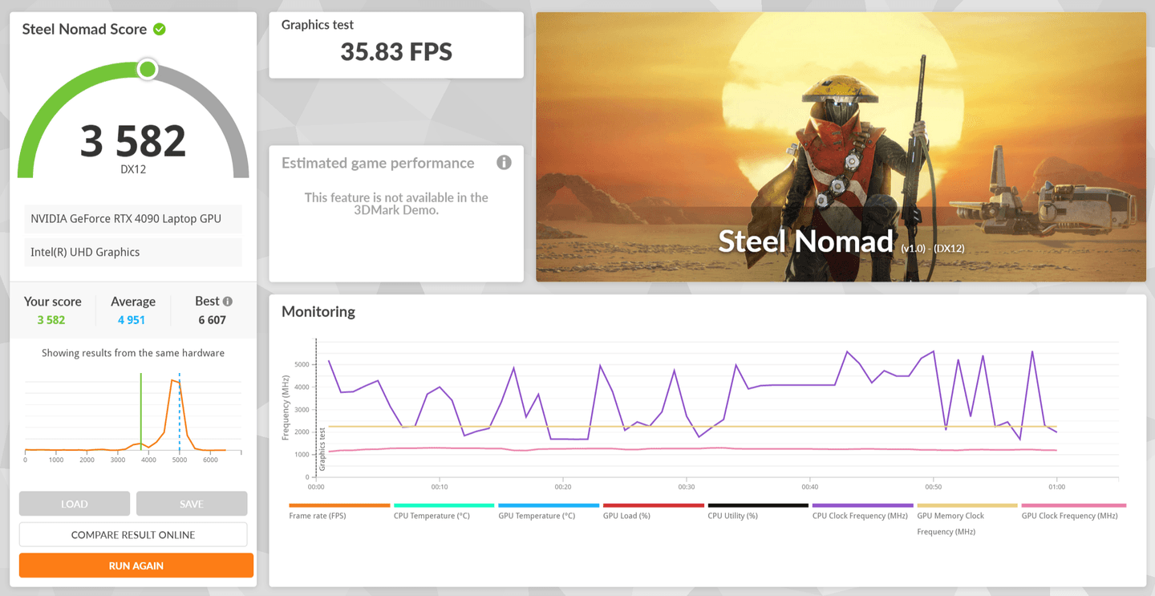Click the green marker line in distribution chart
Image resolution: width=1155 pixels, height=596 pixels.
tap(141, 412)
